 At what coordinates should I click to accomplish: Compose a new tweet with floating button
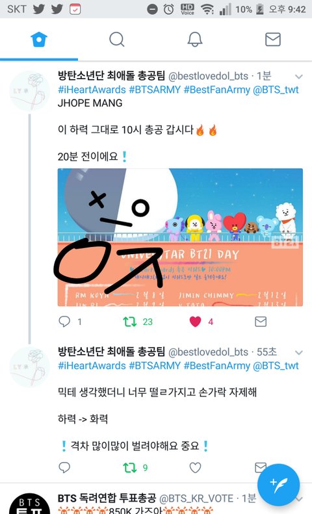pyautogui.click(x=279, y=485)
